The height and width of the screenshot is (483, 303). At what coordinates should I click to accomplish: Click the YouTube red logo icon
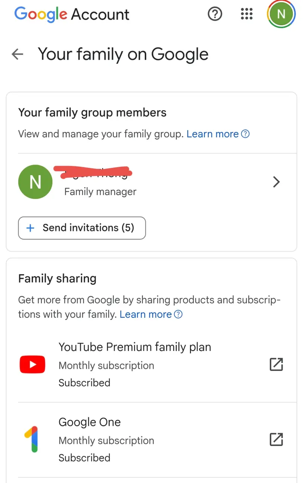pos(32,365)
